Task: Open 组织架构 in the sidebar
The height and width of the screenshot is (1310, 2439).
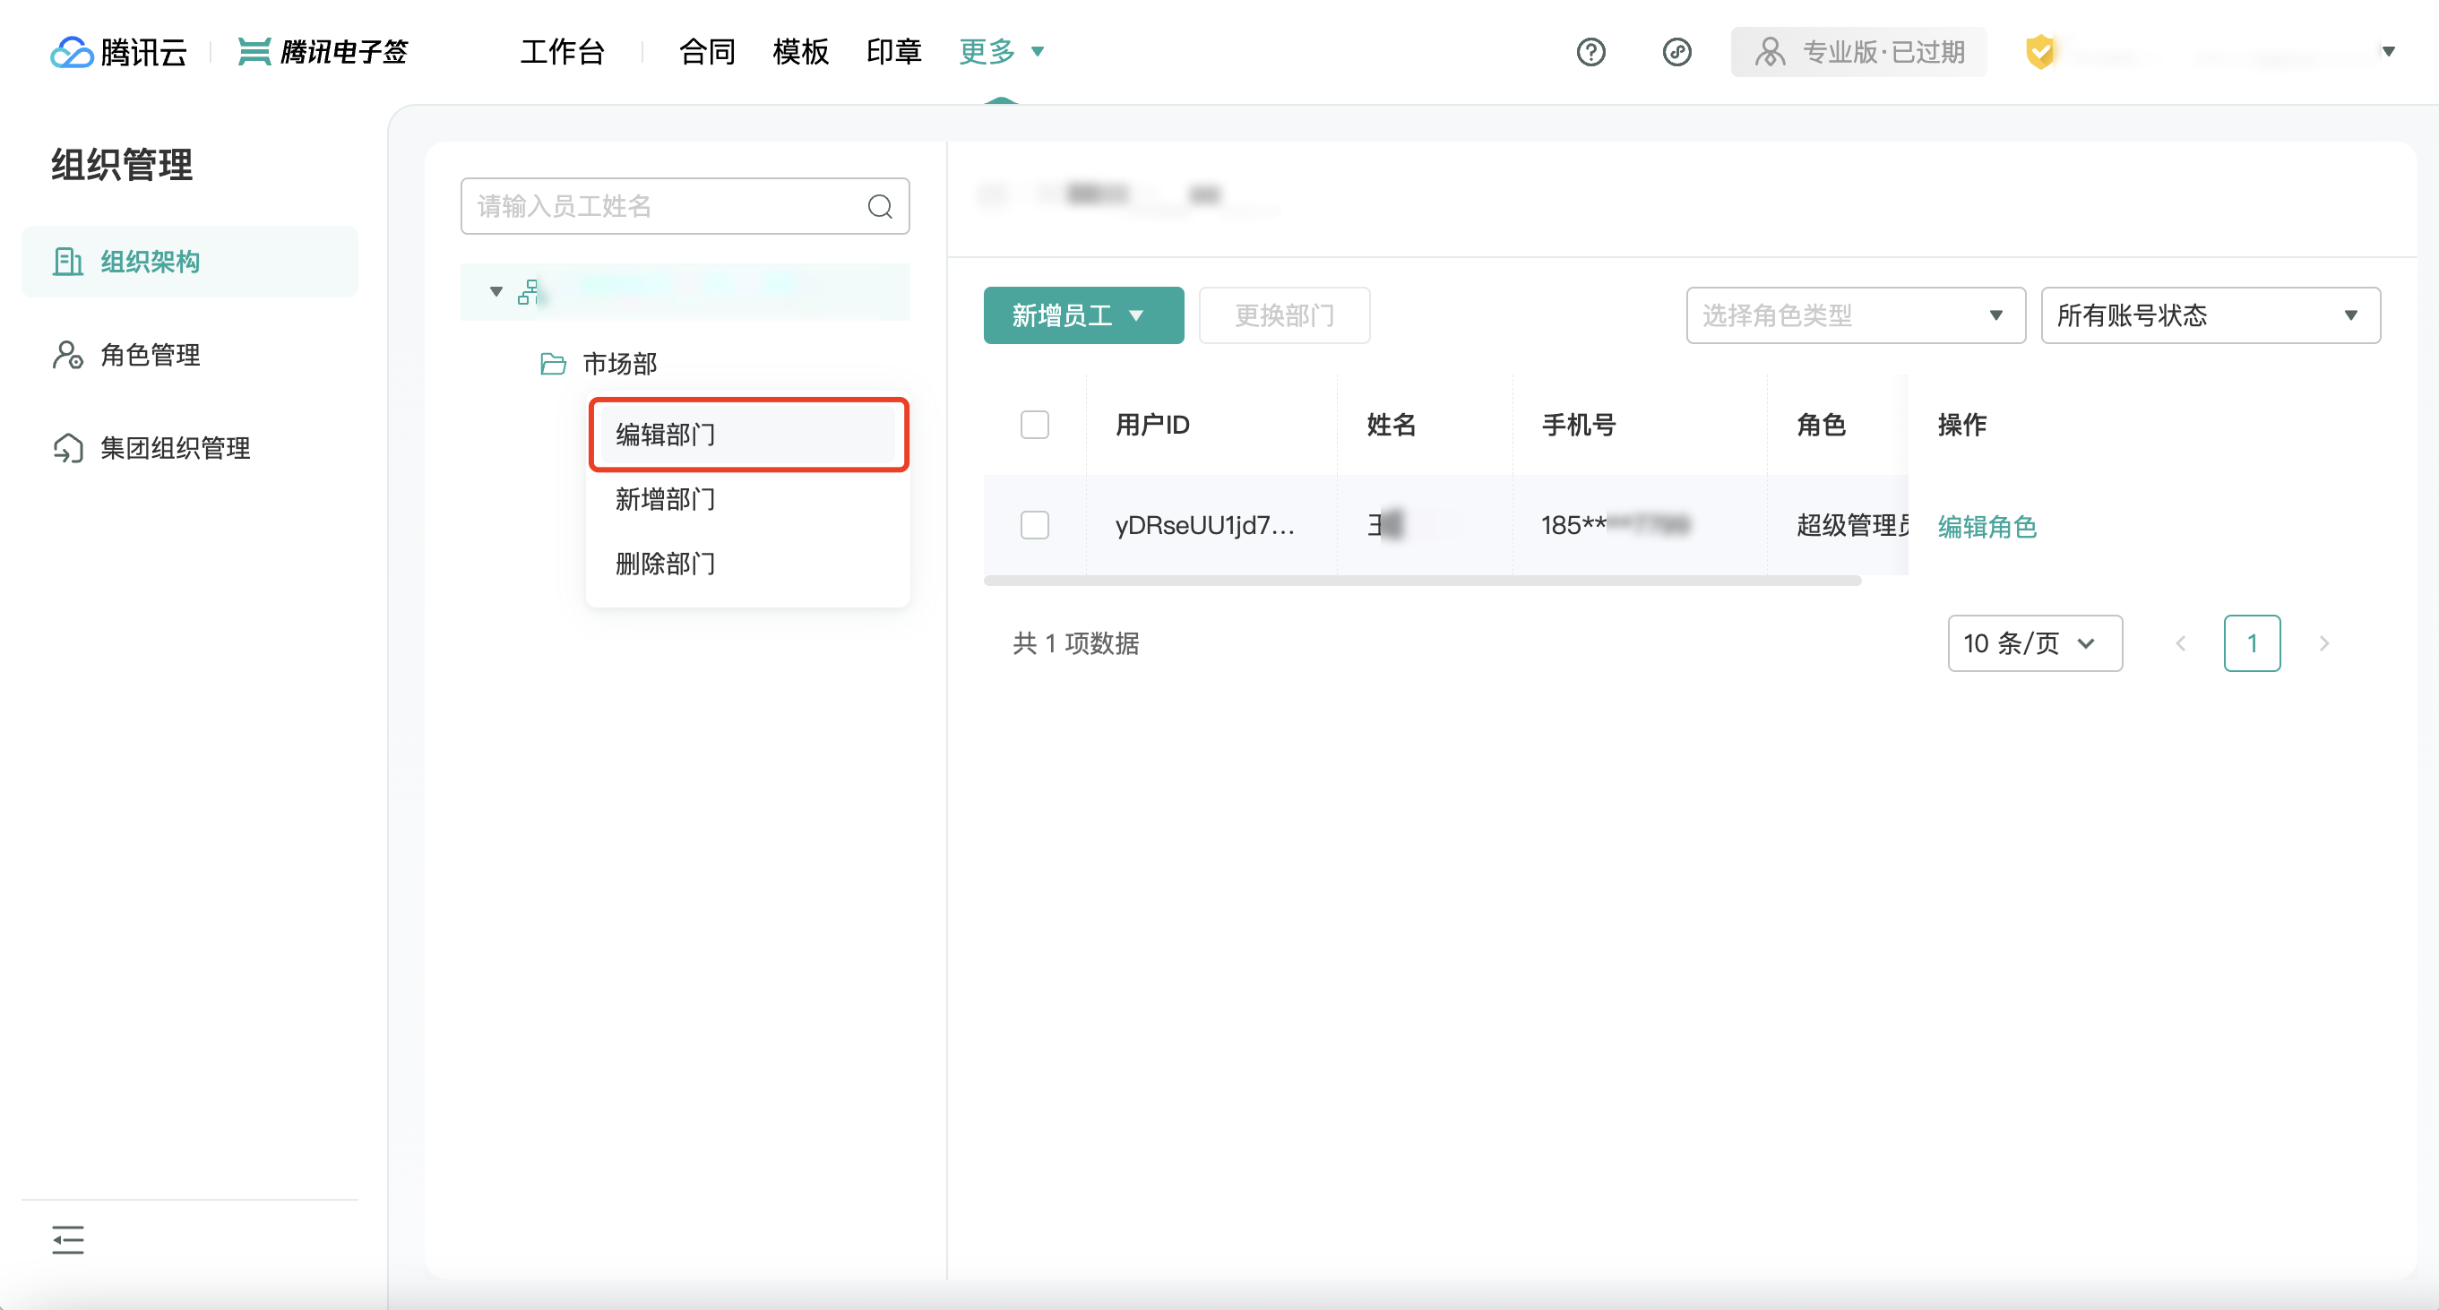Action: pyautogui.click(x=189, y=262)
